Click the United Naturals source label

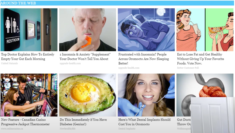pos(9,63)
